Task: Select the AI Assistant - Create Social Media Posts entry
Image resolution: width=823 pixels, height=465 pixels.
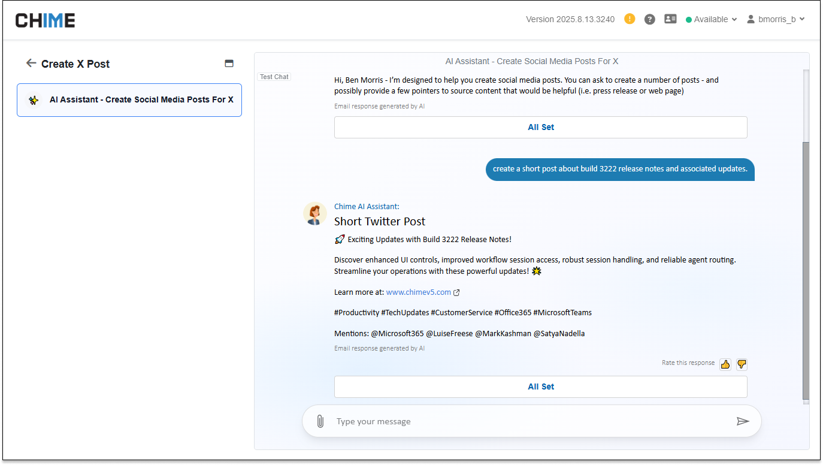Action: [x=129, y=99]
